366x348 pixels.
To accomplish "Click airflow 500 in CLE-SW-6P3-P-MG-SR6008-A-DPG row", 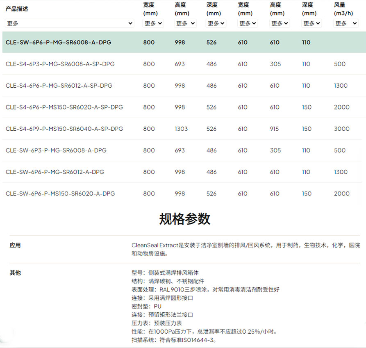I will pos(340,150).
